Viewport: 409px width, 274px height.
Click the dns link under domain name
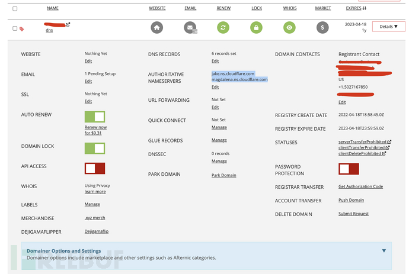[49, 30]
